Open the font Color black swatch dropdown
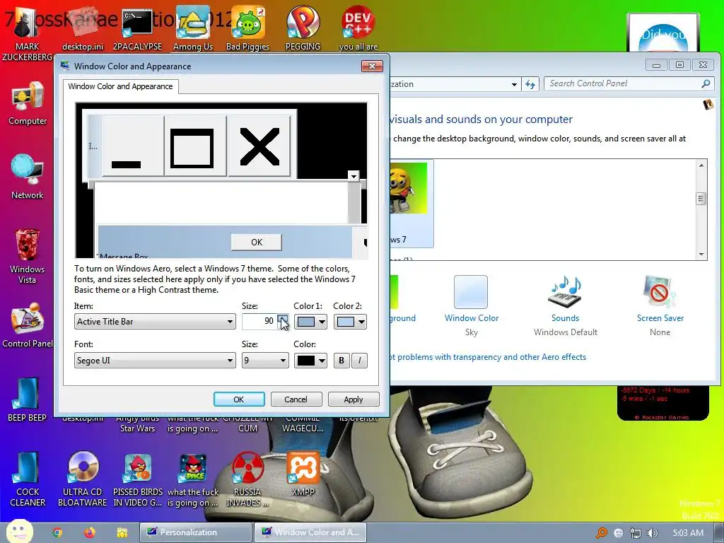 [310, 360]
